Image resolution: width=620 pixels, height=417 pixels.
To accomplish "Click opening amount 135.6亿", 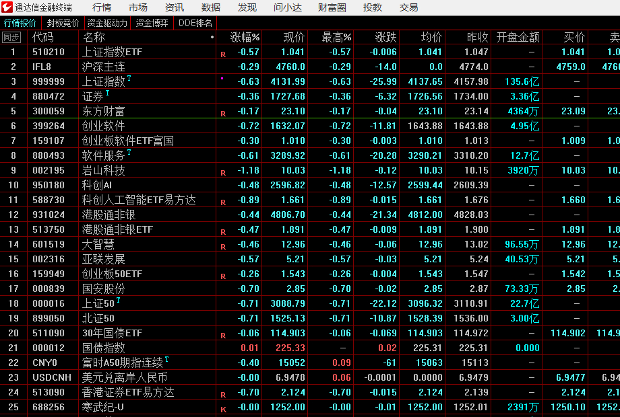I will click(522, 81).
